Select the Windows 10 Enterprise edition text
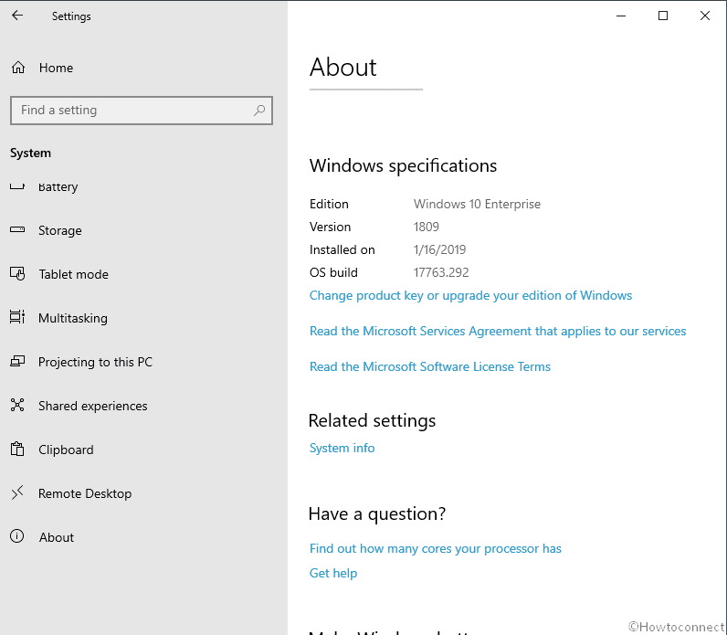 pyautogui.click(x=477, y=204)
